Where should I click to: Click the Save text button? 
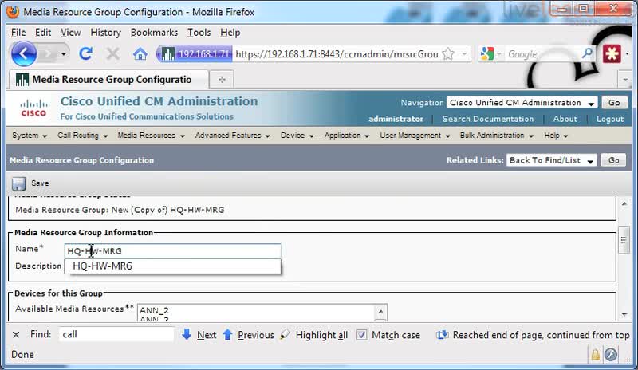[40, 183]
